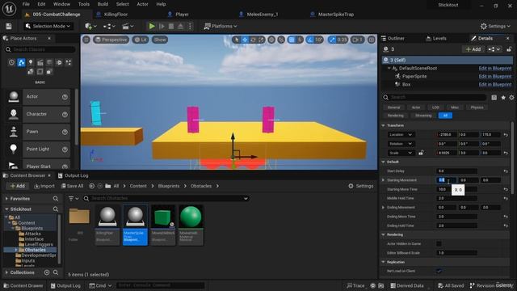Image resolution: width=517 pixels, height=291 pixels.
Task: Eject from the player with the eject icon
Action: (180, 26)
